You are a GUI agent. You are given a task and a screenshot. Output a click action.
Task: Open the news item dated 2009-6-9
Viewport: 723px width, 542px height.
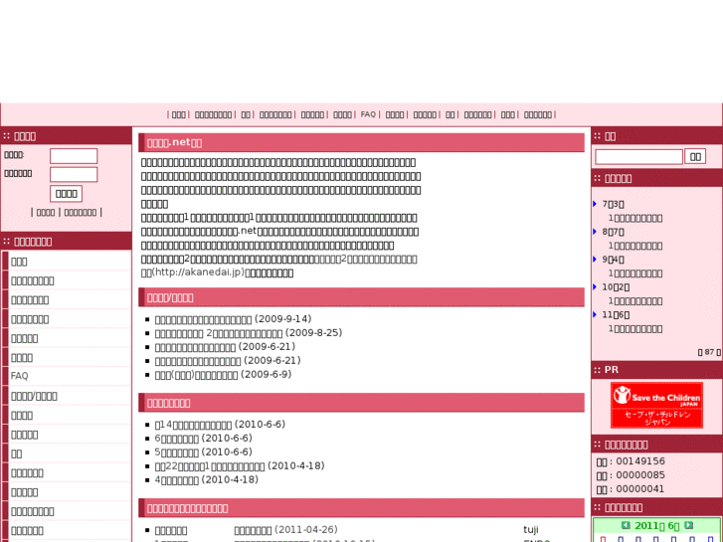197,375
